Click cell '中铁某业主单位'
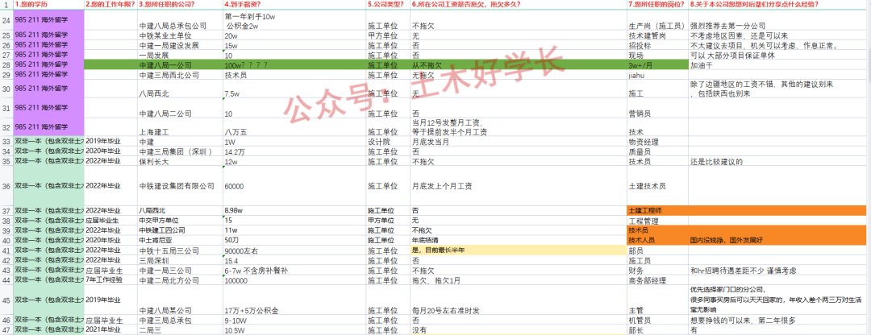Image resolution: width=871 pixels, height=335 pixels. (x=180, y=35)
